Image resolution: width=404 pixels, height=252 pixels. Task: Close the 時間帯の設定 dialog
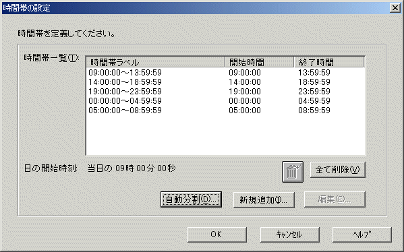pos(395,8)
